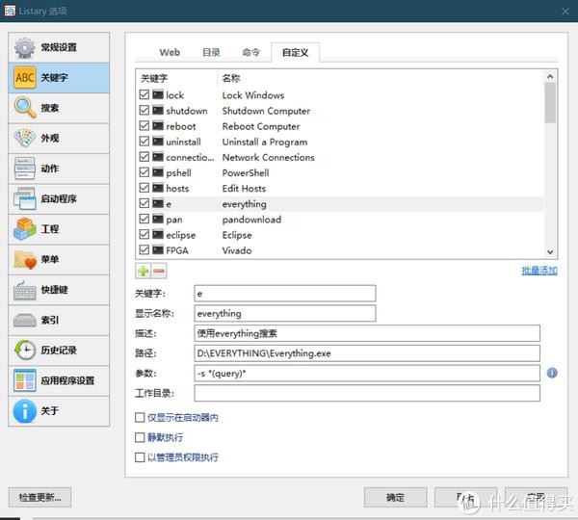Screen dimensions: 578x520
Task: Enable 仅显示在启动器内 checkbox
Action: (140, 418)
